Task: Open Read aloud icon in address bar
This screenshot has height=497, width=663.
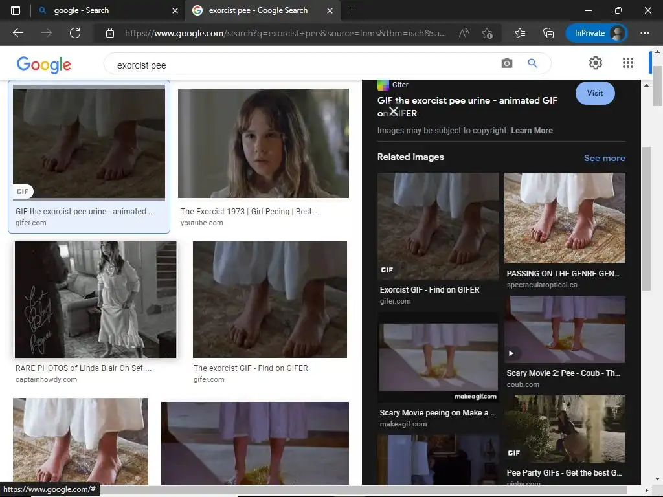Action: (x=464, y=33)
